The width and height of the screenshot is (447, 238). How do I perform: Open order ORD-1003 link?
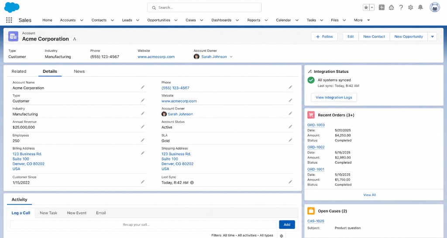pos(316,125)
